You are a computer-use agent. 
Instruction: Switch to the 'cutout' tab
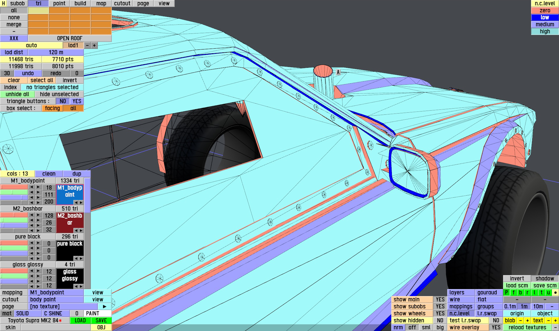122,3
